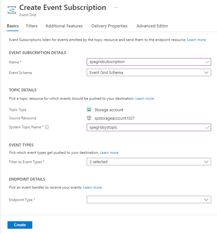Switch to the Filters tab
Image resolution: width=217 pixels, height=234 pixels.
click(x=32, y=26)
